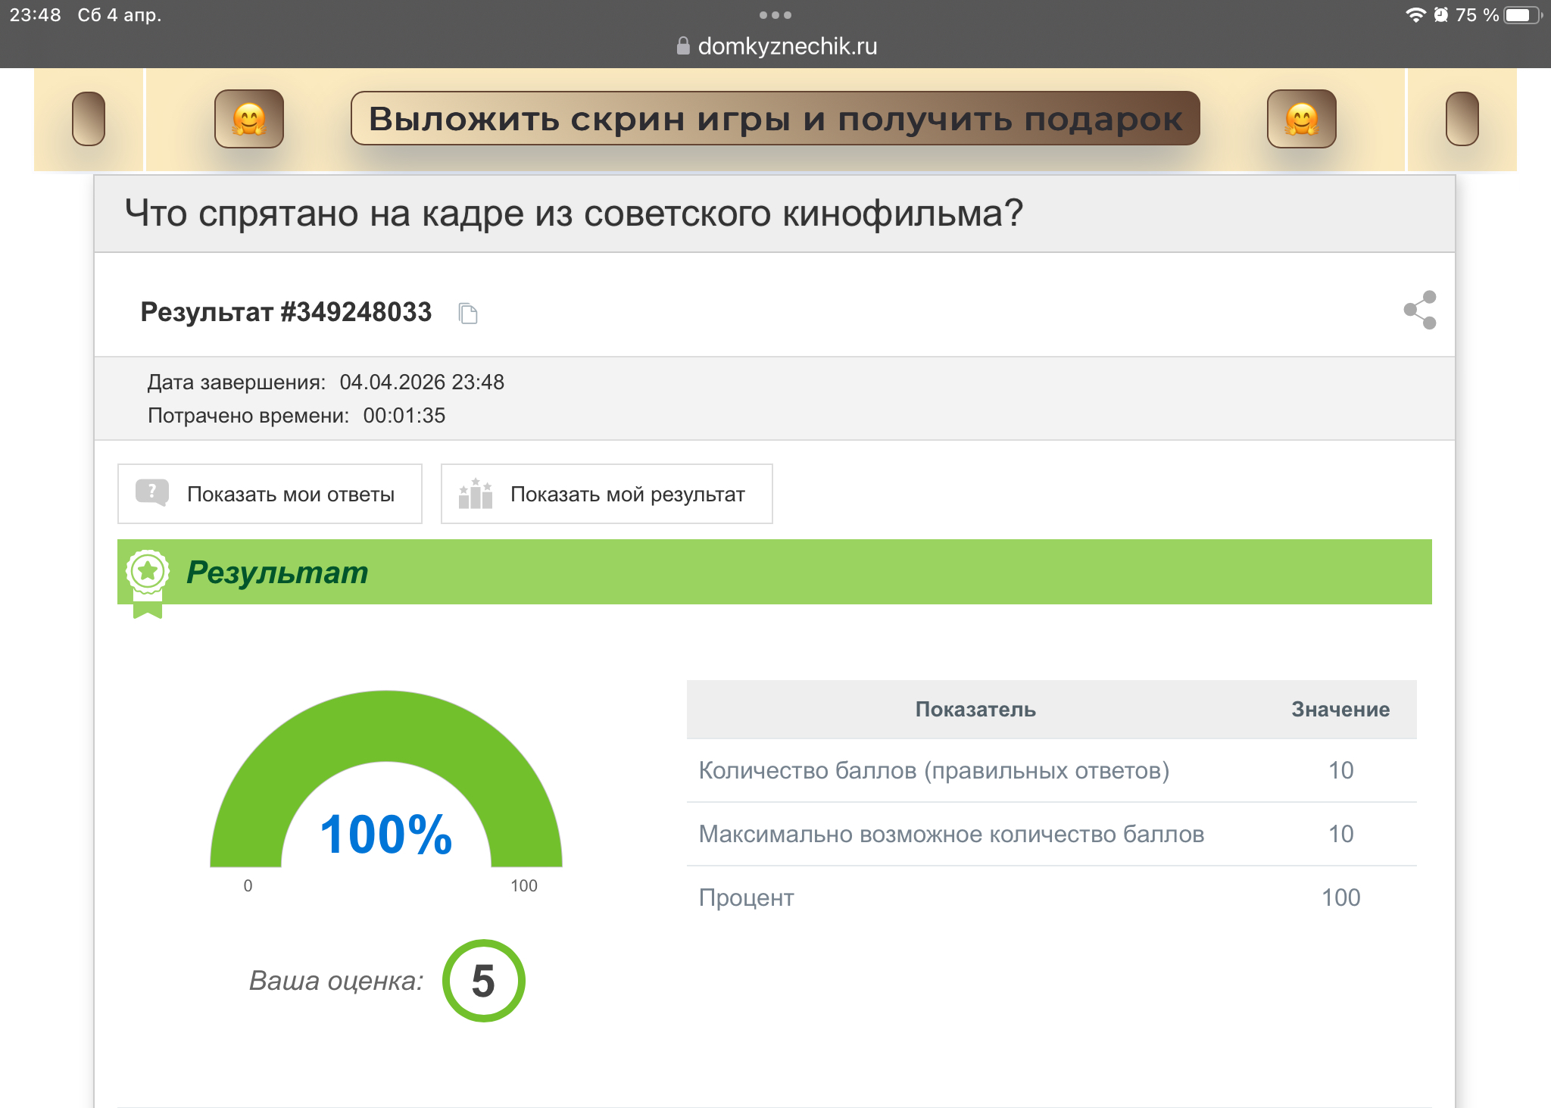This screenshot has height=1108, width=1551.
Task: Click the 'Результат #349248033' heading
Action: (x=286, y=312)
